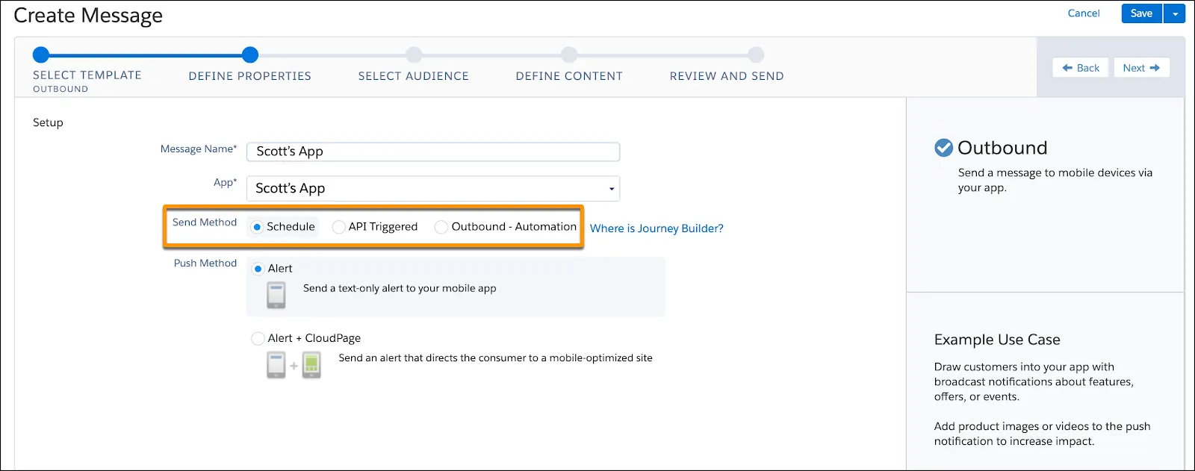Click the Select Audience progress dot
The width and height of the screenshot is (1195, 471).
(414, 54)
